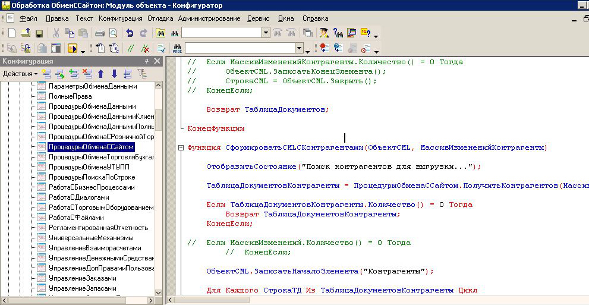Select ПолныеПрава module in tree

(x=70, y=96)
